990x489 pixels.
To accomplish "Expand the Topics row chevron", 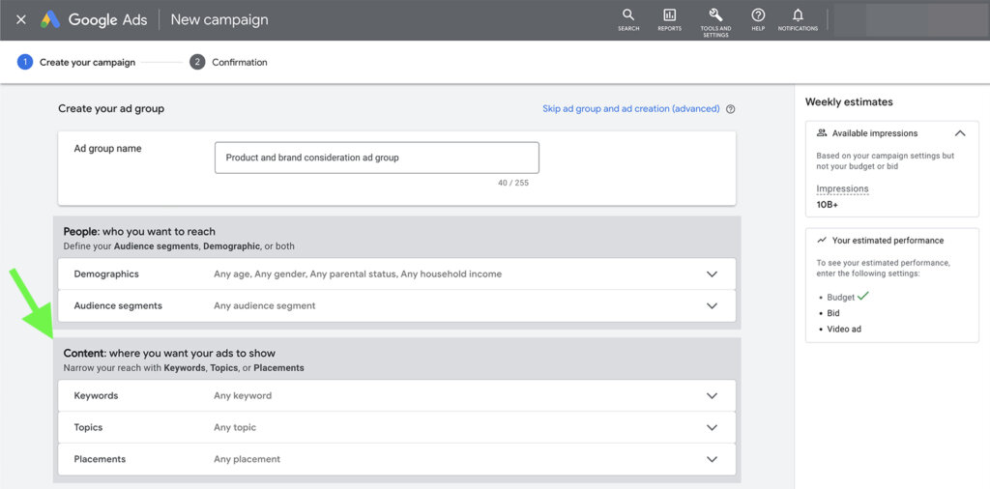I will [713, 427].
